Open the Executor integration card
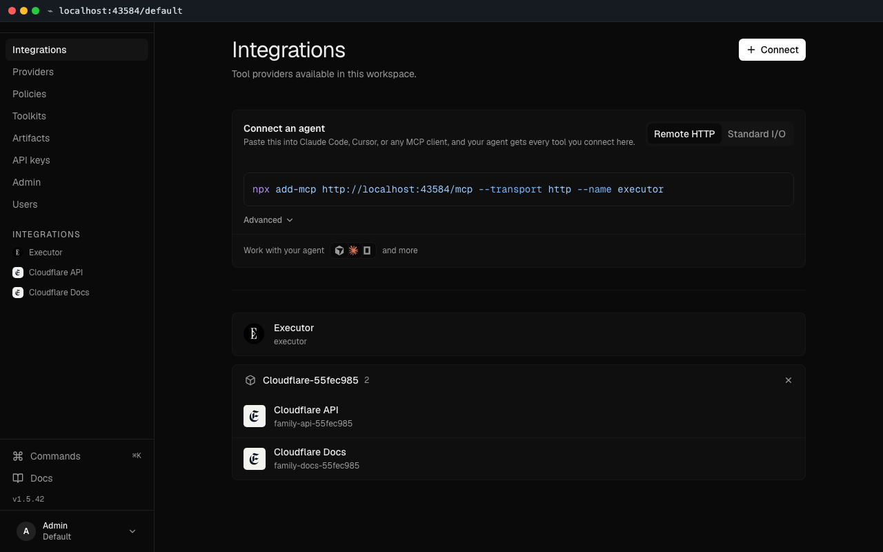This screenshot has height=552, width=883. tap(519, 334)
